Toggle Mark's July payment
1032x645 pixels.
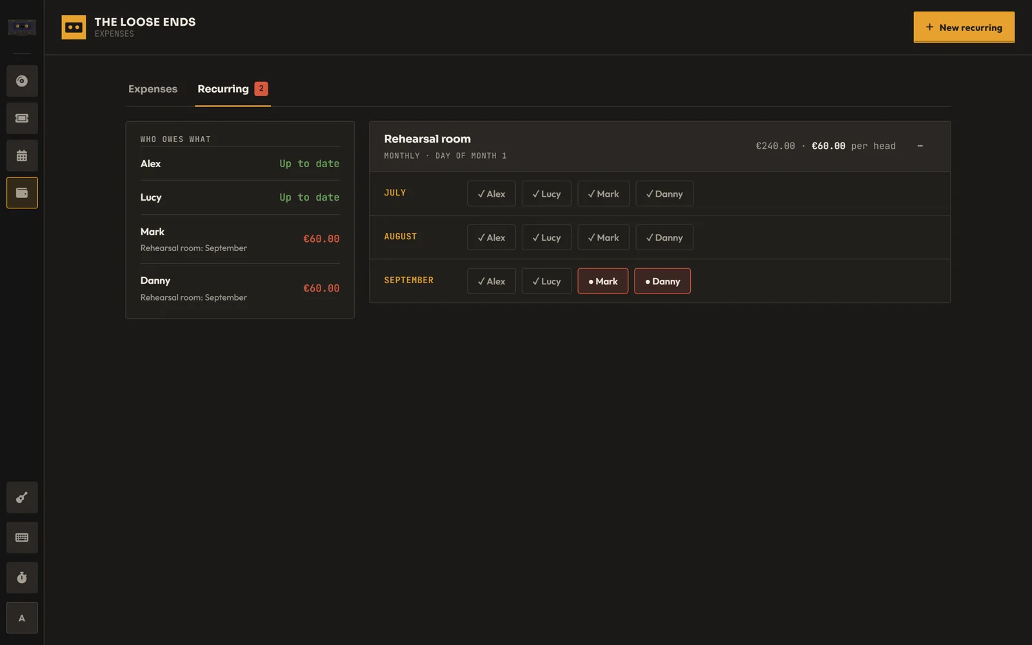pos(604,193)
